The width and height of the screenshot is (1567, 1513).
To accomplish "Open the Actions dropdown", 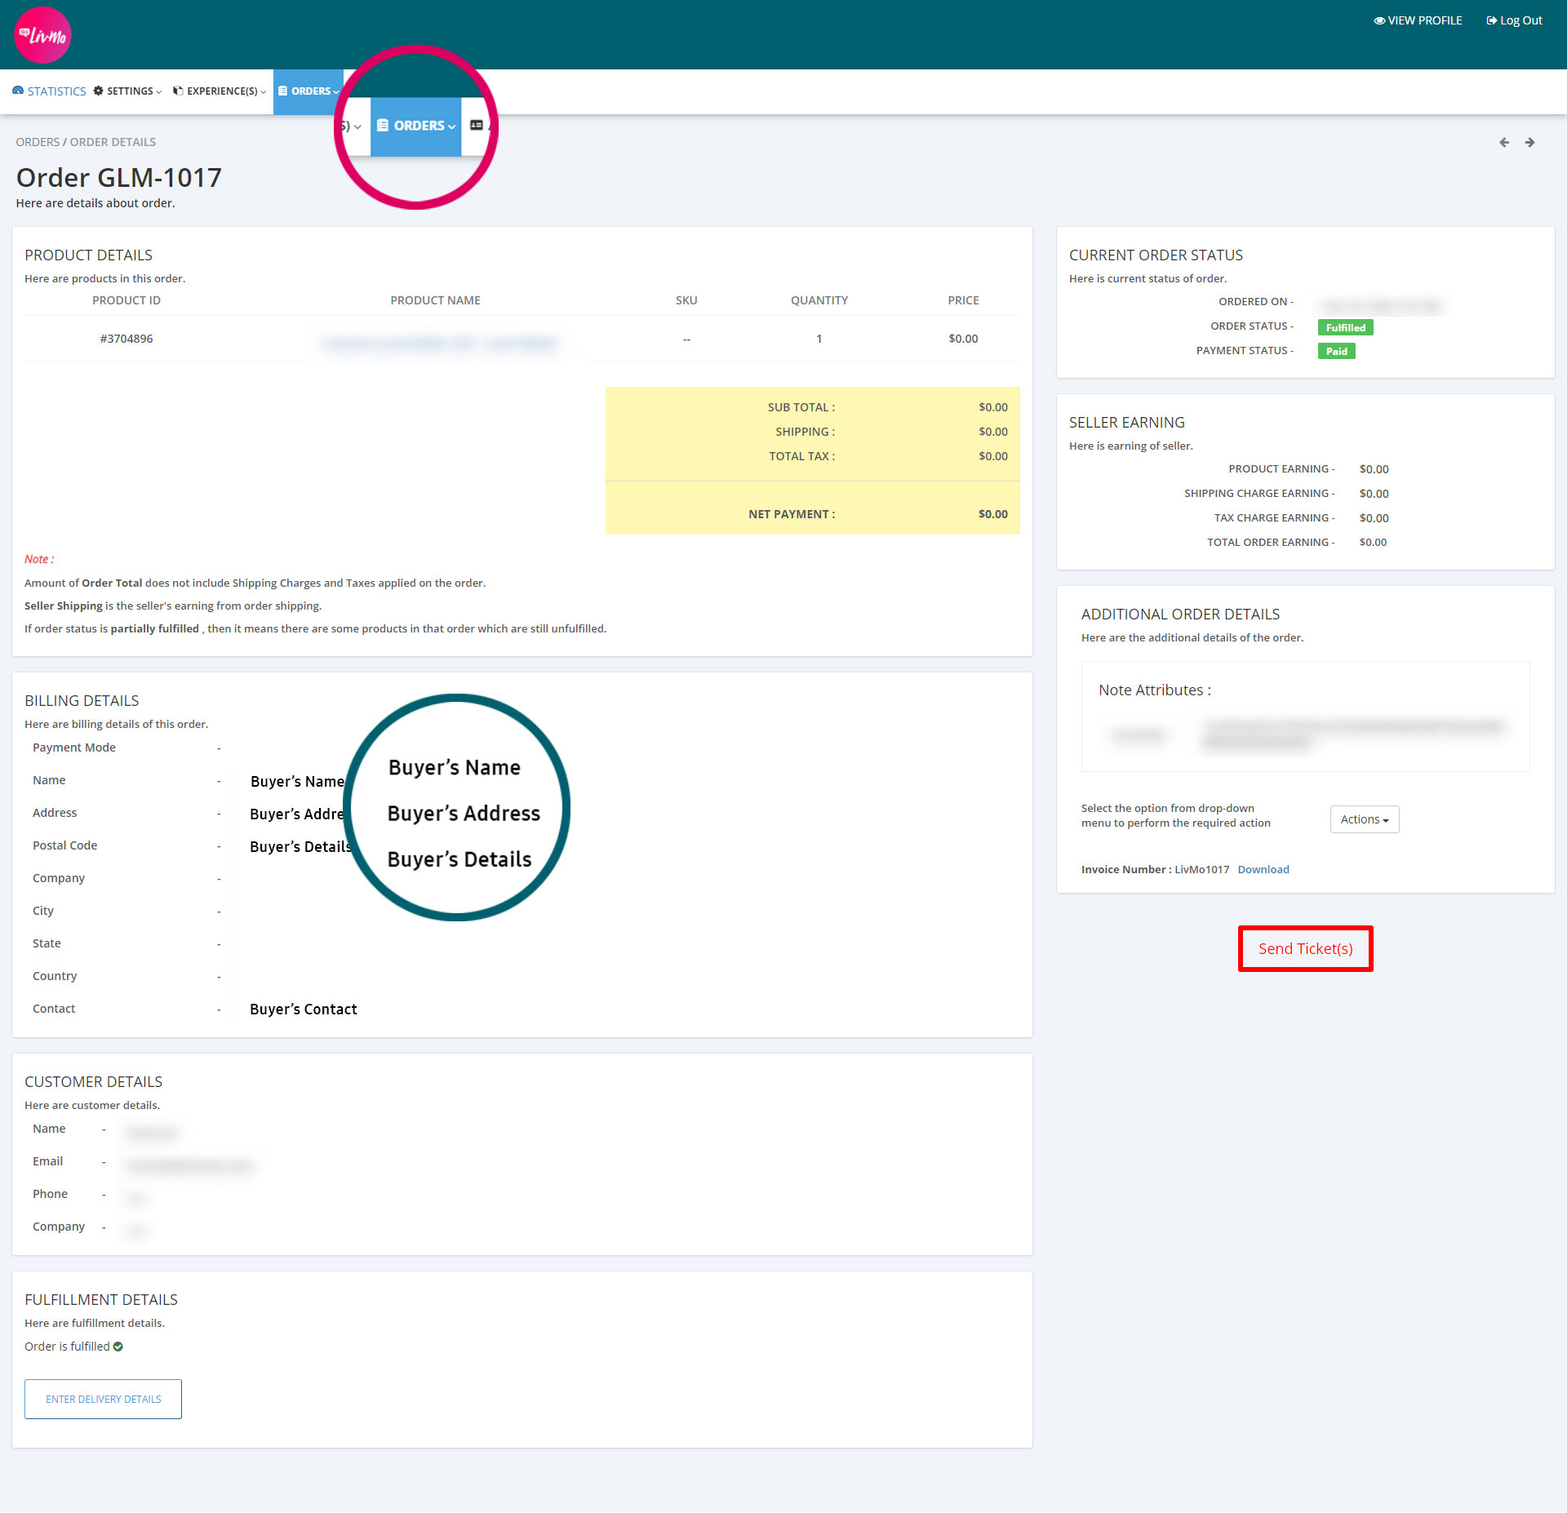I will pos(1364,819).
